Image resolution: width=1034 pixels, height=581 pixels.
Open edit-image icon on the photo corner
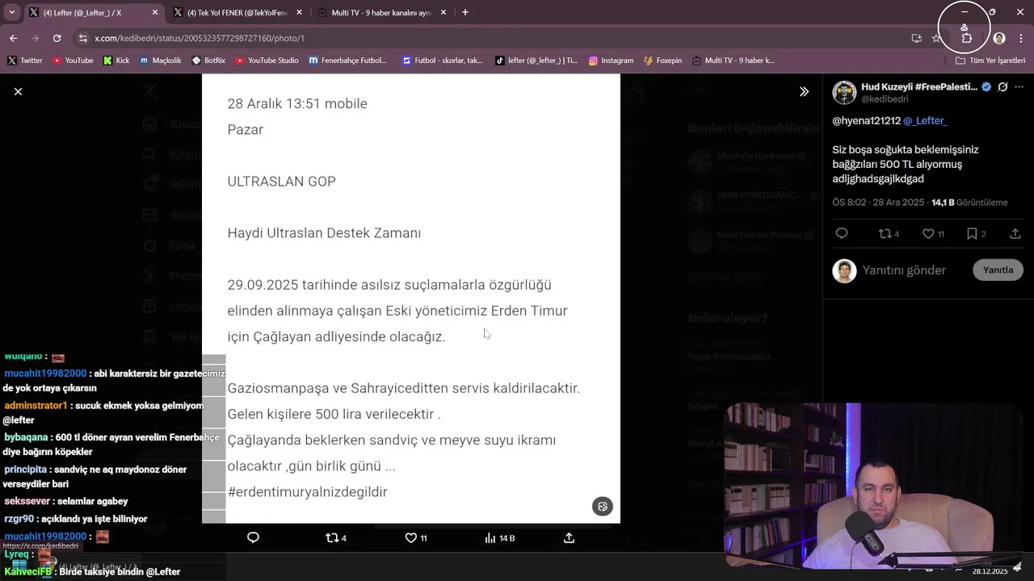coord(603,507)
